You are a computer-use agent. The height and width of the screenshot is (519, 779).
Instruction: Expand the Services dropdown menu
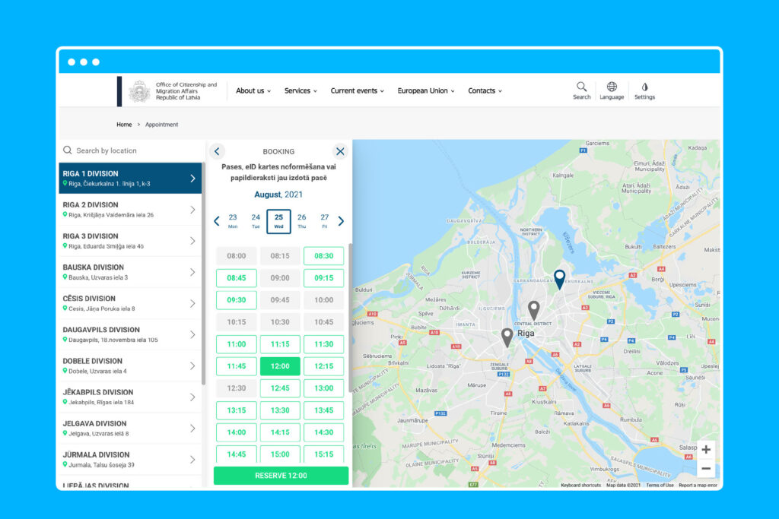click(300, 90)
